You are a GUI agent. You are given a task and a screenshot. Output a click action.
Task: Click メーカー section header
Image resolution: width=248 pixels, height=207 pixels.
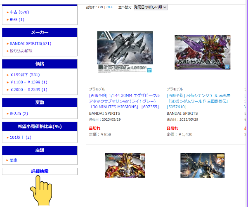40,33
